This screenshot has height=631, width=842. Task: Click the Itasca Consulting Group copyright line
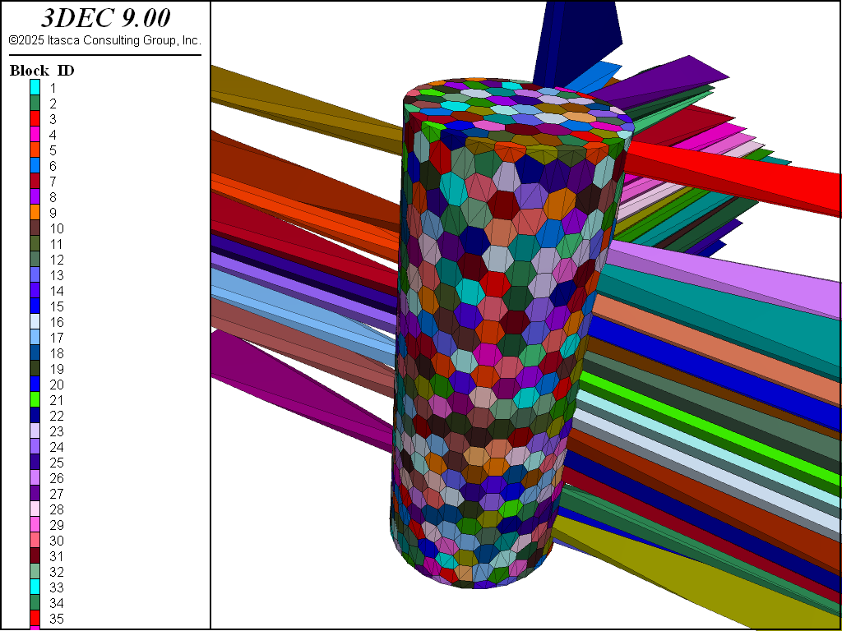pos(104,40)
